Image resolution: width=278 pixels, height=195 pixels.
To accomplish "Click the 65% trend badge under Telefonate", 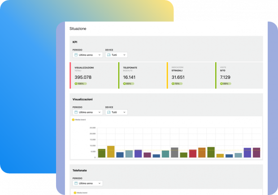I will pos(128,84).
